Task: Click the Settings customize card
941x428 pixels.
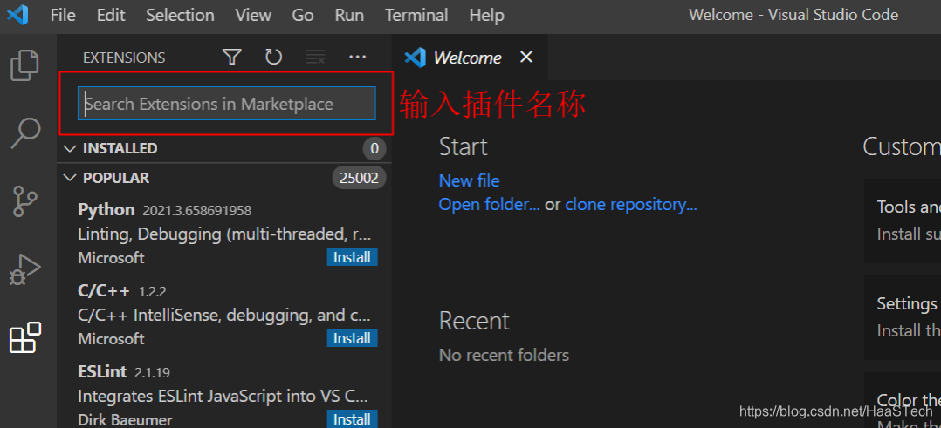Action: point(903,317)
